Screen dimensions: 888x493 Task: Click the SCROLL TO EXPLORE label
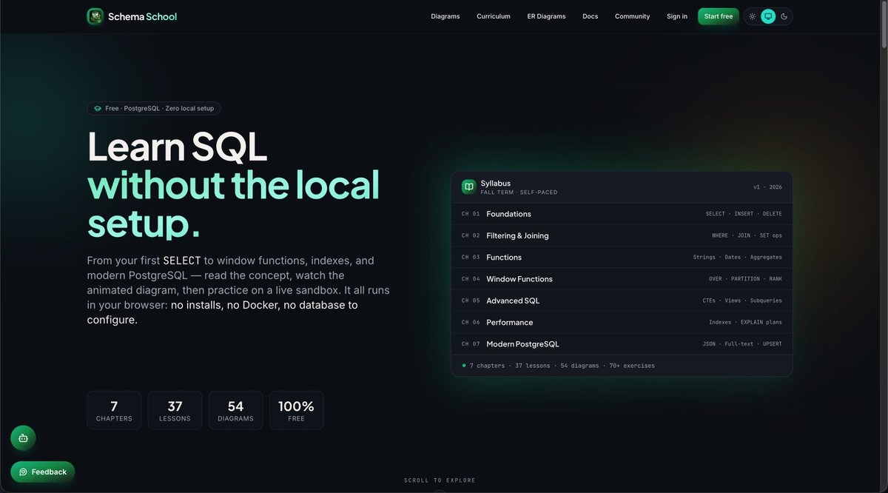(x=440, y=480)
